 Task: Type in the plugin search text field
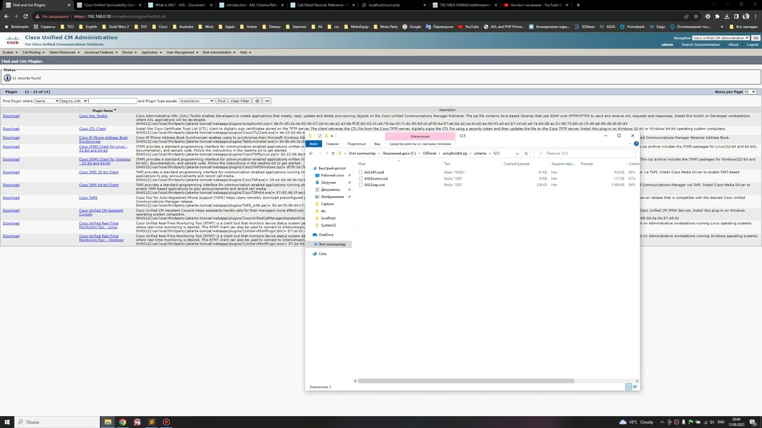pyautogui.click(x=113, y=101)
